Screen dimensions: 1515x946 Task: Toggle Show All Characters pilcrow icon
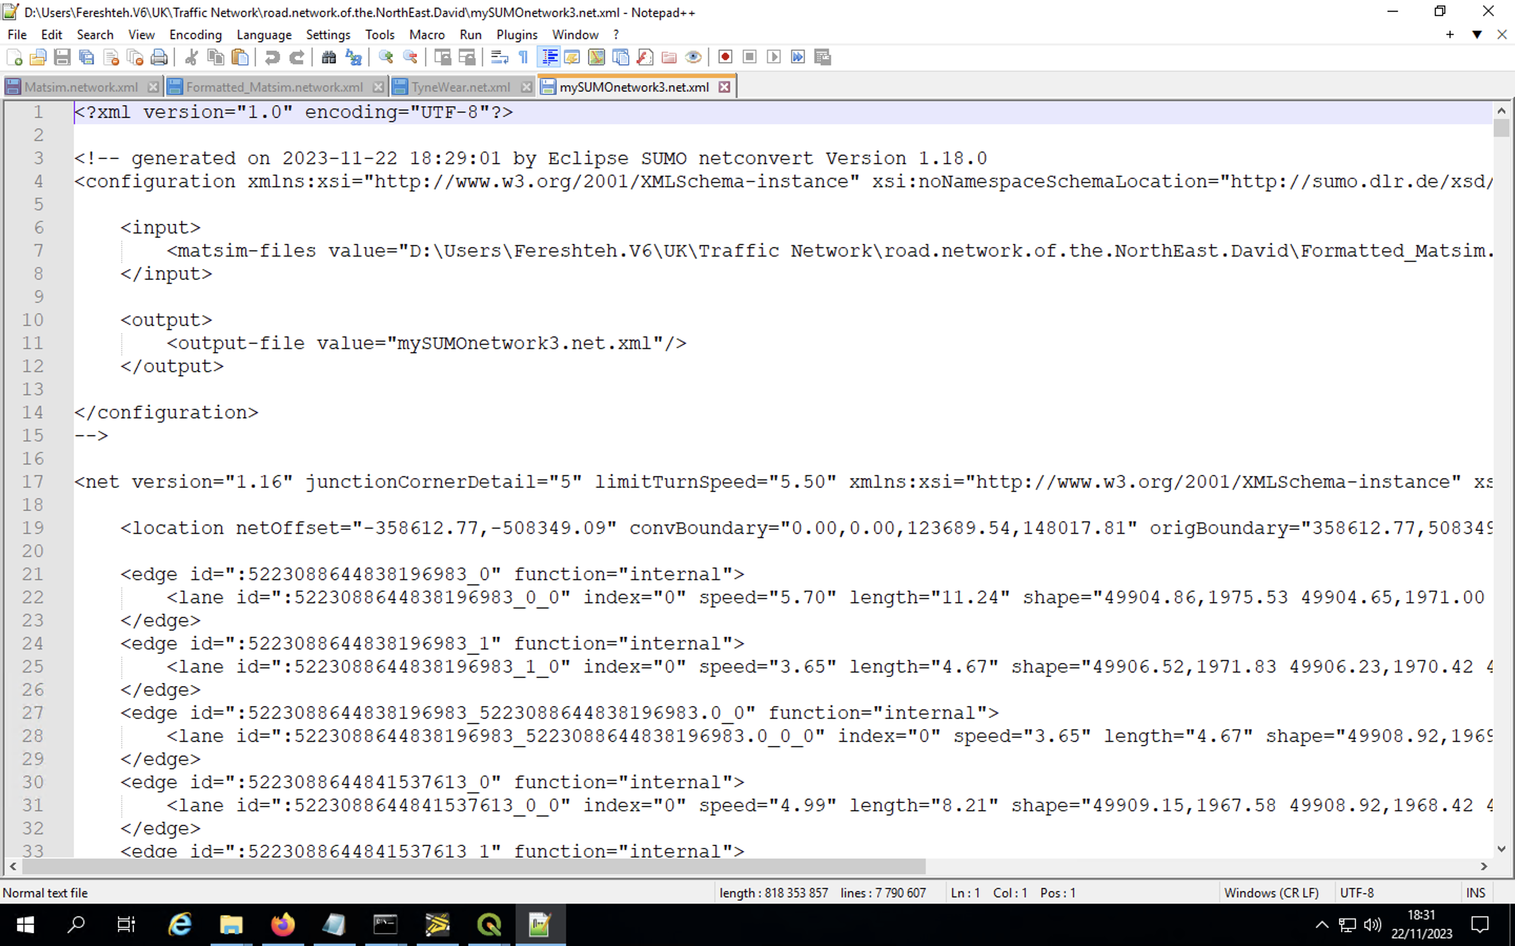click(x=523, y=57)
